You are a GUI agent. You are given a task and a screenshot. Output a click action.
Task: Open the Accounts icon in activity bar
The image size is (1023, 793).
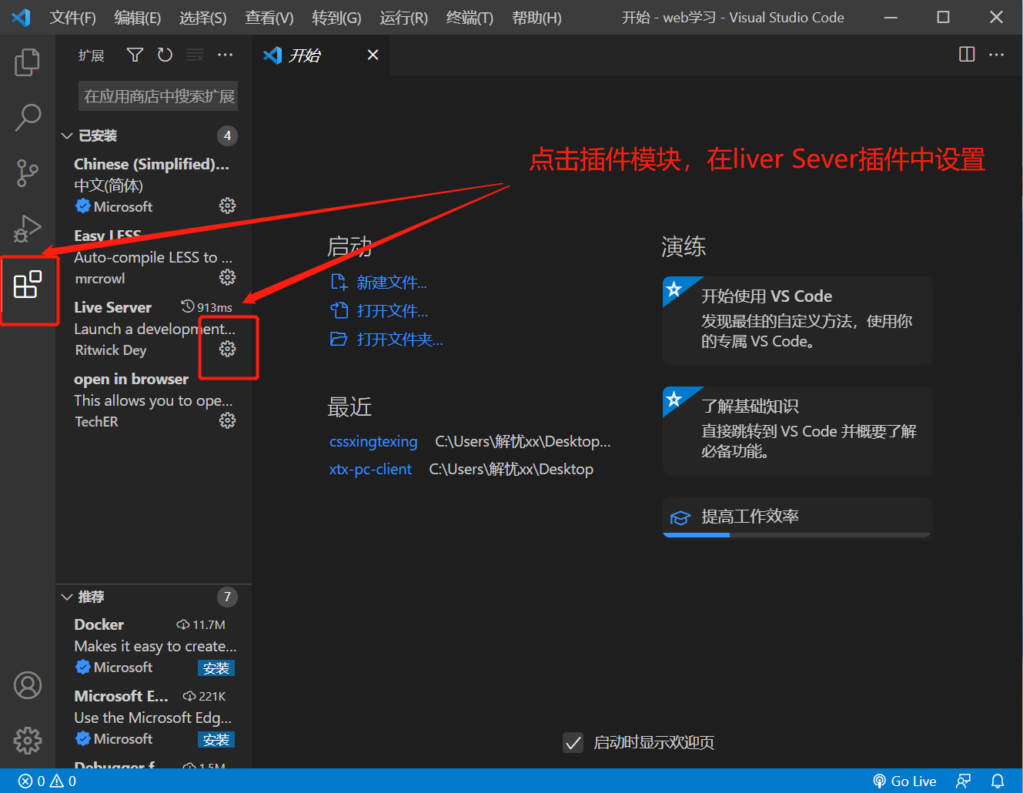coord(28,685)
